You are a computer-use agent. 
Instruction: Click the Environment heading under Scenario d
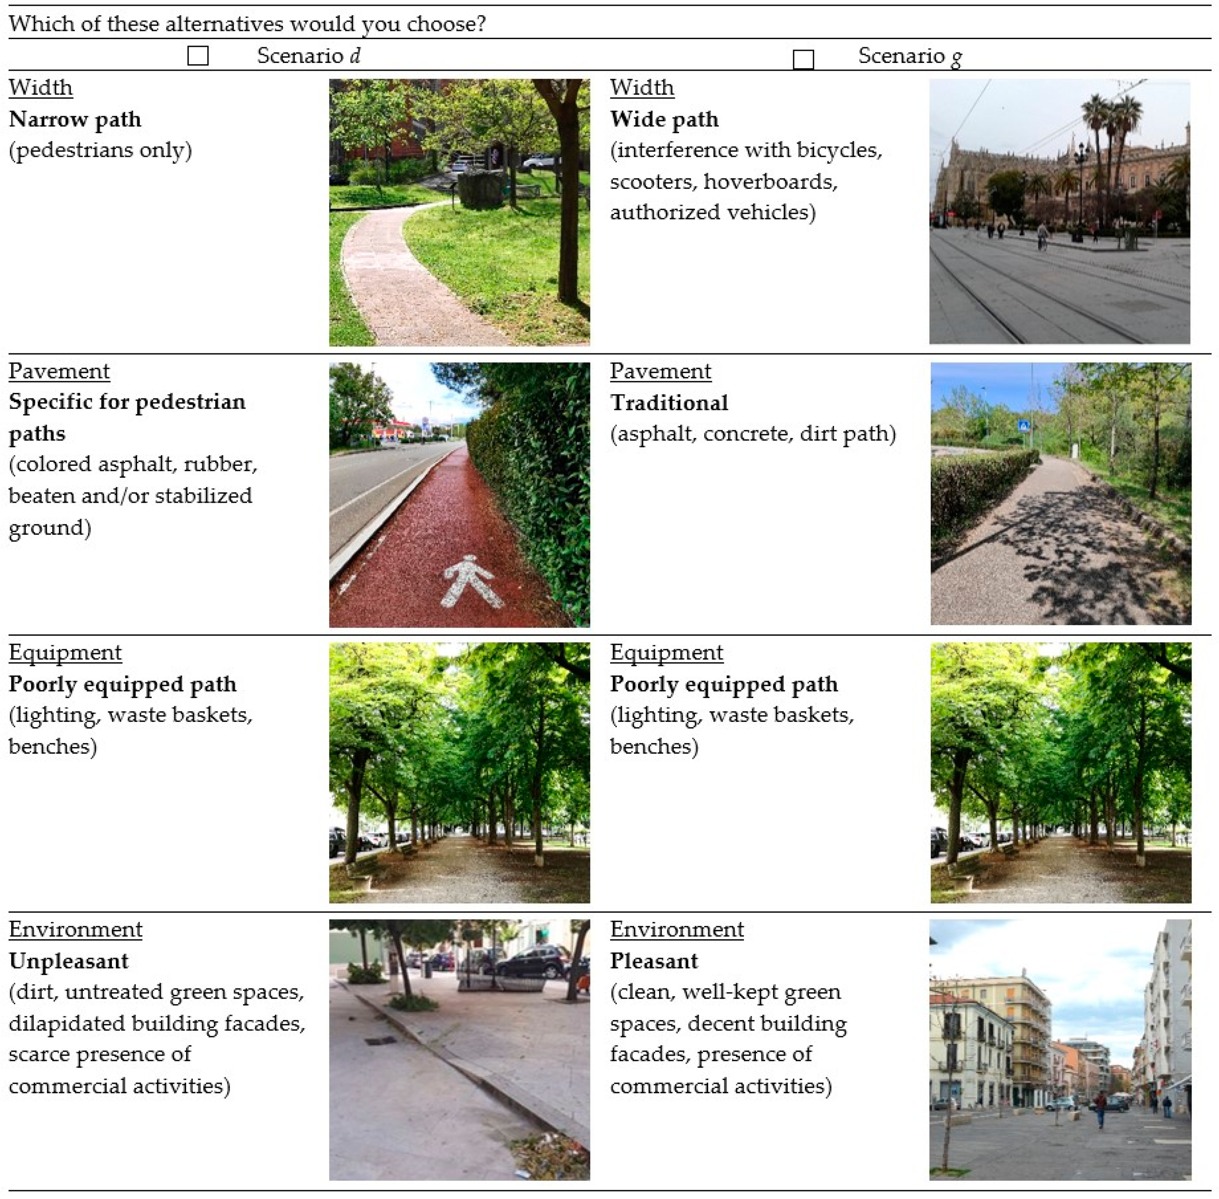(x=76, y=929)
